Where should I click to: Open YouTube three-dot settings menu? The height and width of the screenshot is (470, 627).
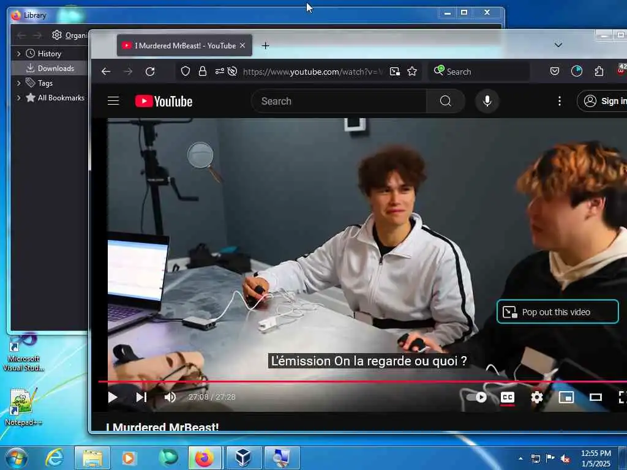click(560, 101)
